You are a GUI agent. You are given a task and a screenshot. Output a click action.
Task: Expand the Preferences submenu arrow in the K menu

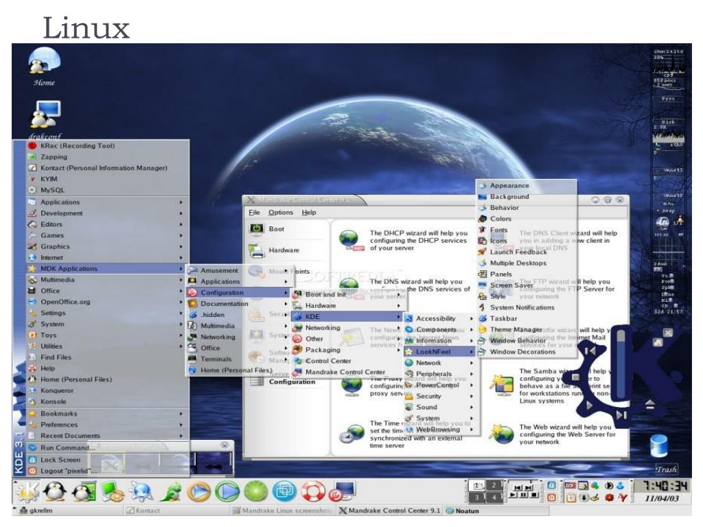click(181, 425)
